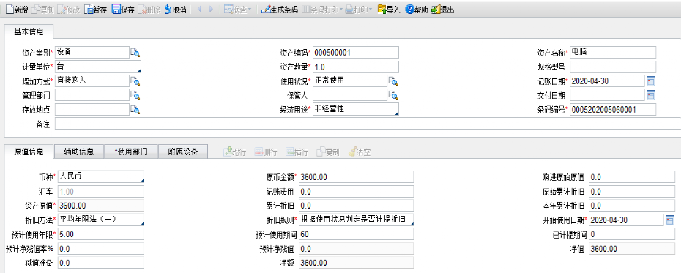Screen dimensions: 681x273
Task: Click the 资产名称 input field
Action: point(613,53)
